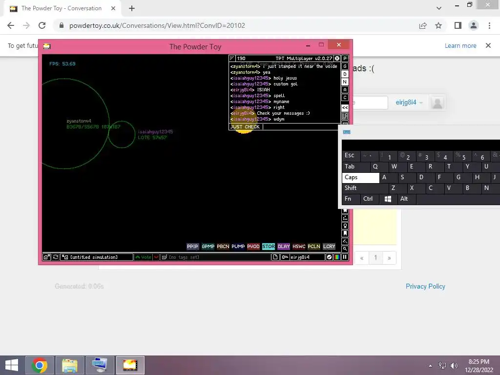The image size is (500, 375).
Task: Select the PCLN element
Action: coord(314,247)
